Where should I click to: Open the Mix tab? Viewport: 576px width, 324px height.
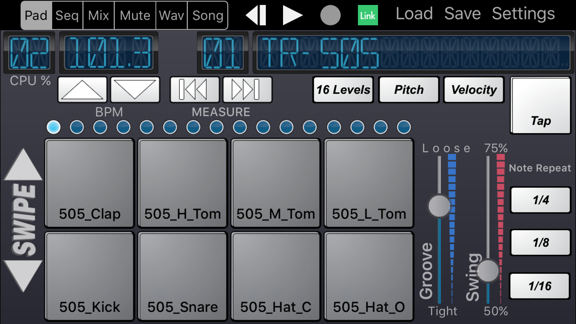98,15
